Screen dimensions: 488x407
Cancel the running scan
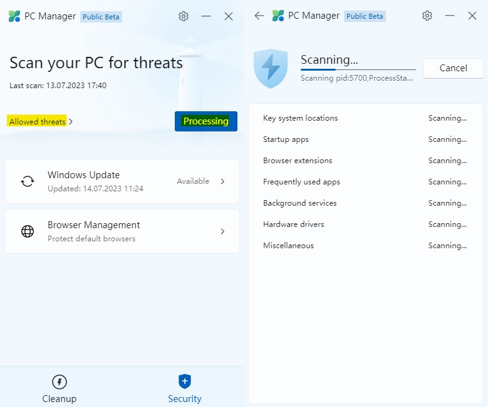(453, 68)
